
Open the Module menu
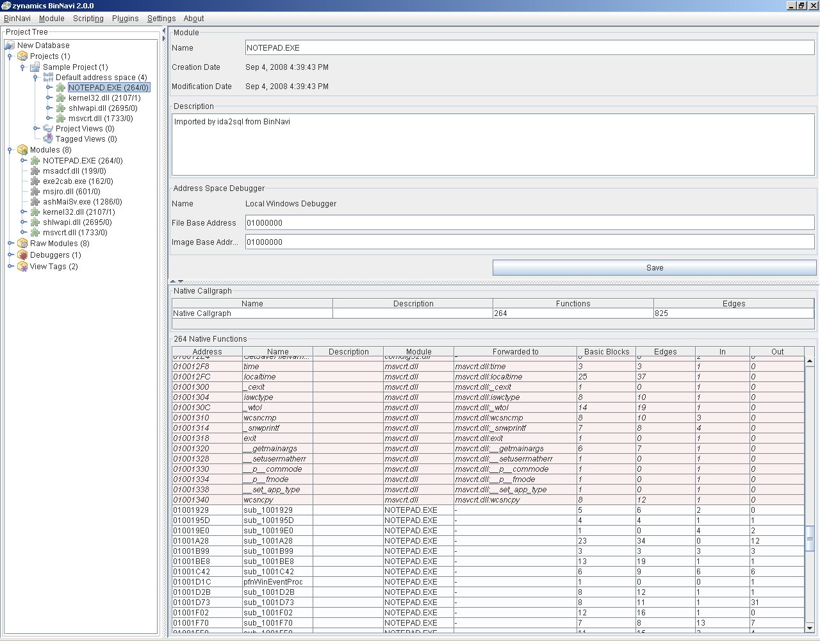tap(52, 19)
